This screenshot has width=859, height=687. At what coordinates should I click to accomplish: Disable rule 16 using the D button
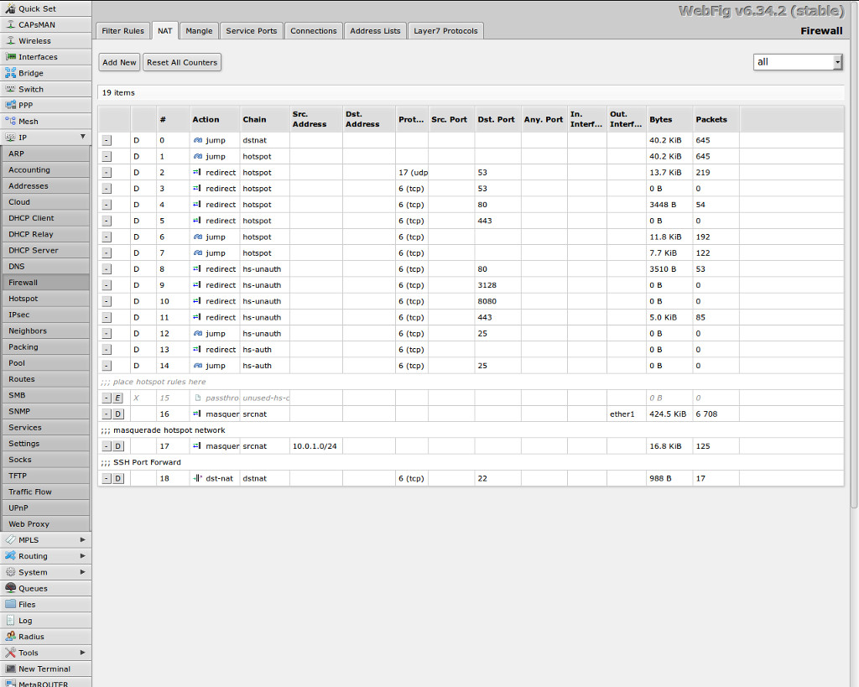click(x=118, y=414)
